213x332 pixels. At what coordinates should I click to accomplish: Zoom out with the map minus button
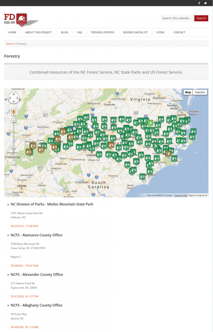point(14,163)
